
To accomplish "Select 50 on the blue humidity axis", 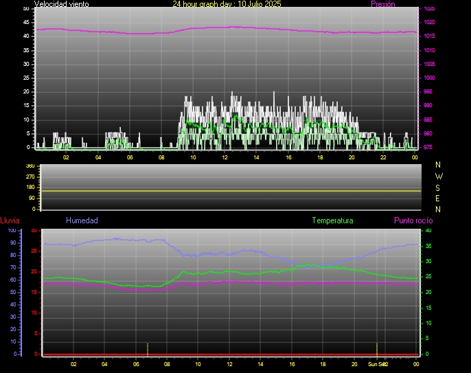I will tap(13, 292).
